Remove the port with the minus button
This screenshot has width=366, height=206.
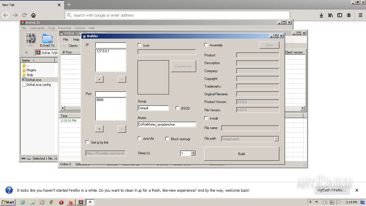coord(122,129)
